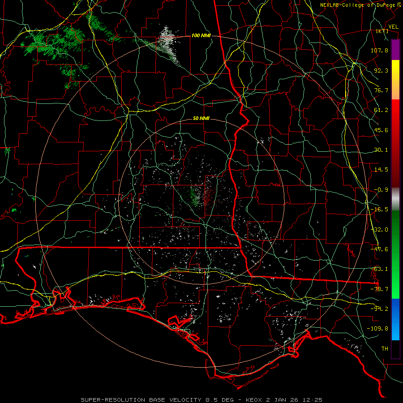Image resolution: width=403 pixels, height=403 pixels.
Task: Click the -78.7 velocity scale value
Action: point(379,289)
